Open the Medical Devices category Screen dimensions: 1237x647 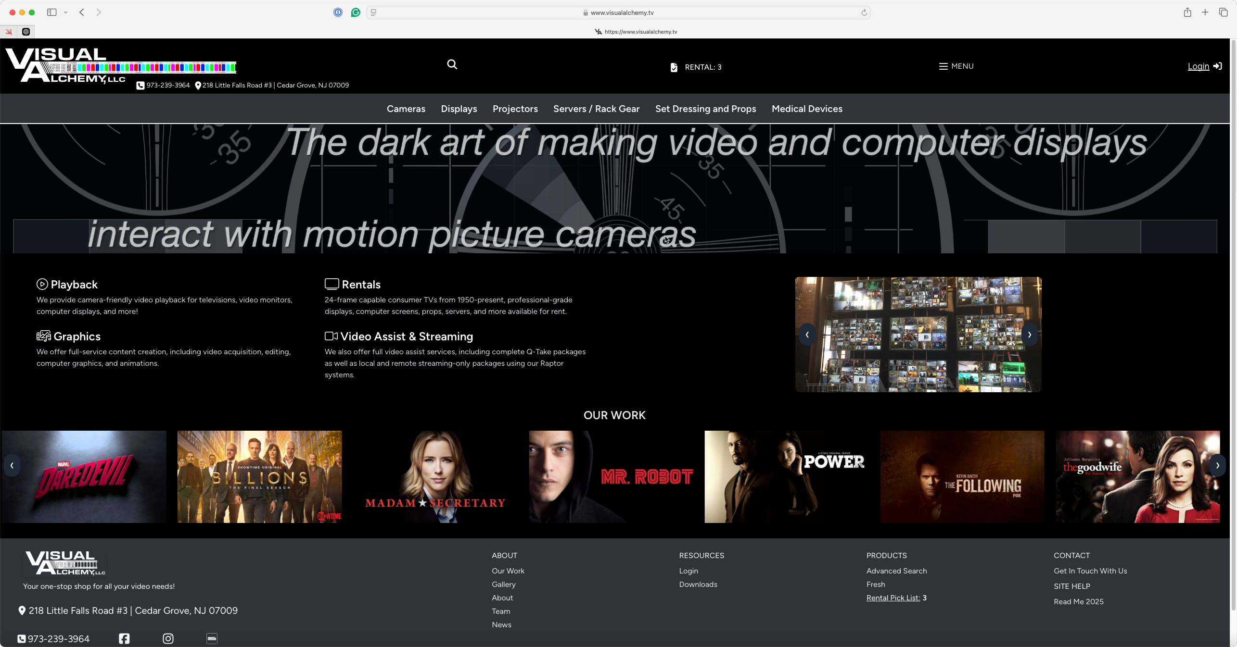[807, 109]
